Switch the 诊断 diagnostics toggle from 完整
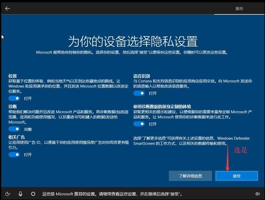265x200 pixels. [14, 129]
